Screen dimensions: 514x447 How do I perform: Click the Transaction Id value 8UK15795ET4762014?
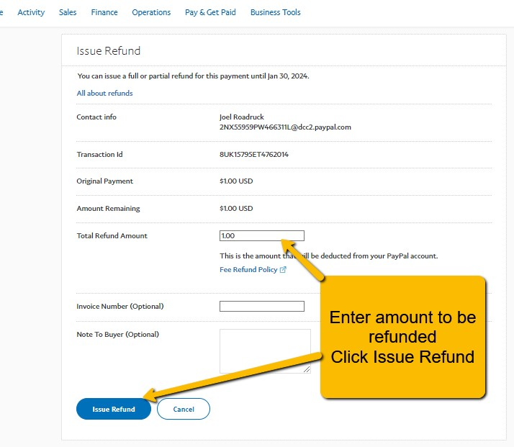click(254, 154)
